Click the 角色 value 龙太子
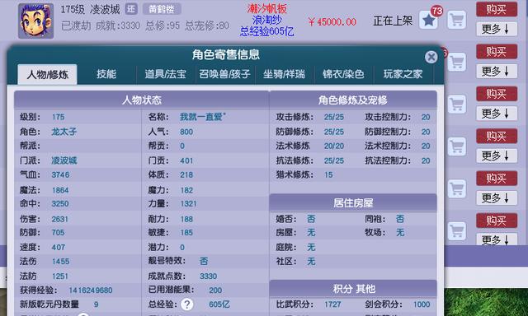This screenshot has height=316, width=528. (64, 132)
